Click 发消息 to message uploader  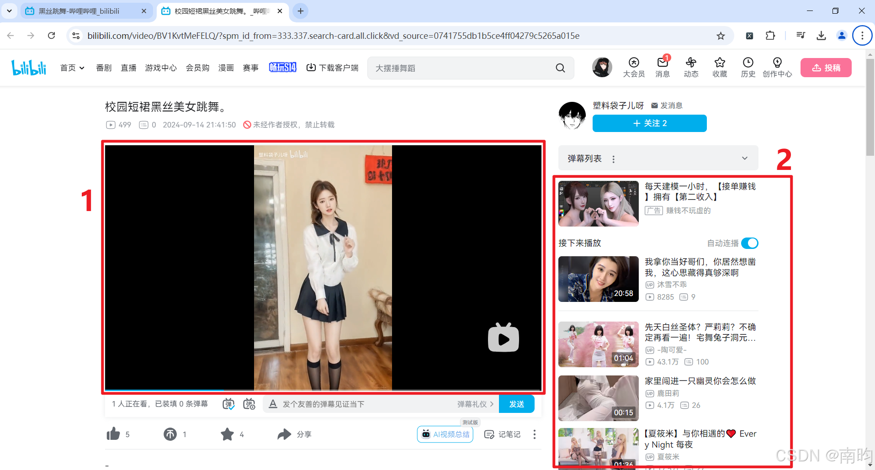click(667, 106)
